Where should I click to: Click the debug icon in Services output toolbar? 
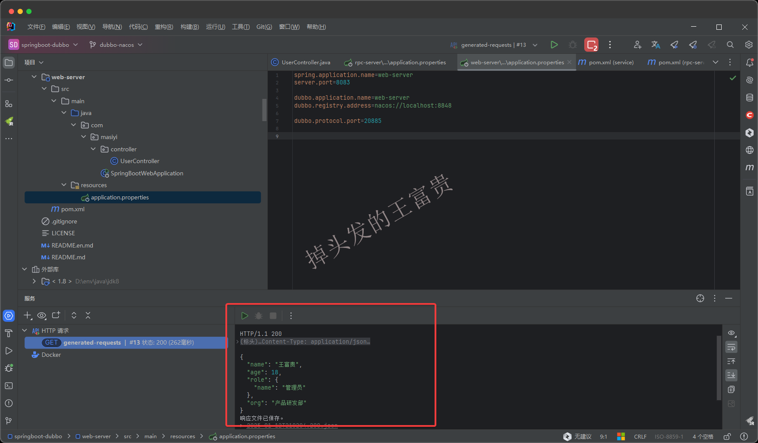259,316
